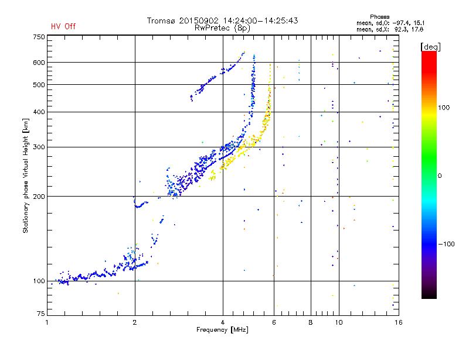Click the '200' height axis tick label
Image resolution: width=469 pixels, height=351 pixels.
39,197
